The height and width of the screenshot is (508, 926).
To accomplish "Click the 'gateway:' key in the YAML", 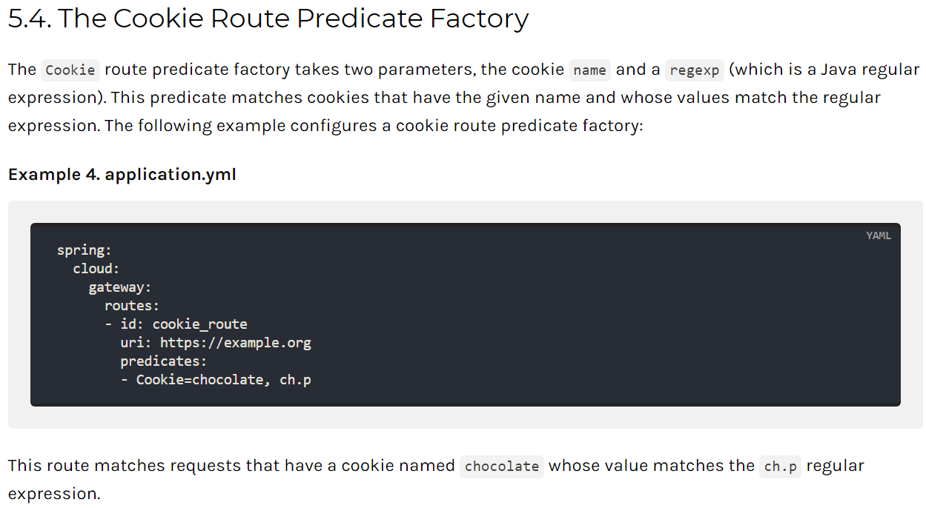I will coord(120,287).
